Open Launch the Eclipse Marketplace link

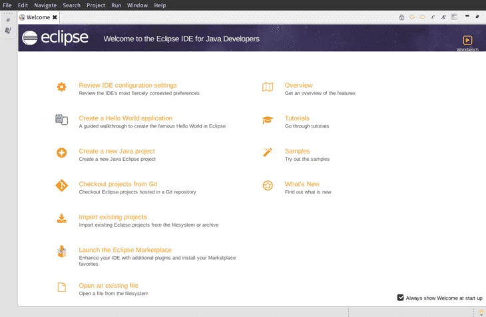[125, 250]
